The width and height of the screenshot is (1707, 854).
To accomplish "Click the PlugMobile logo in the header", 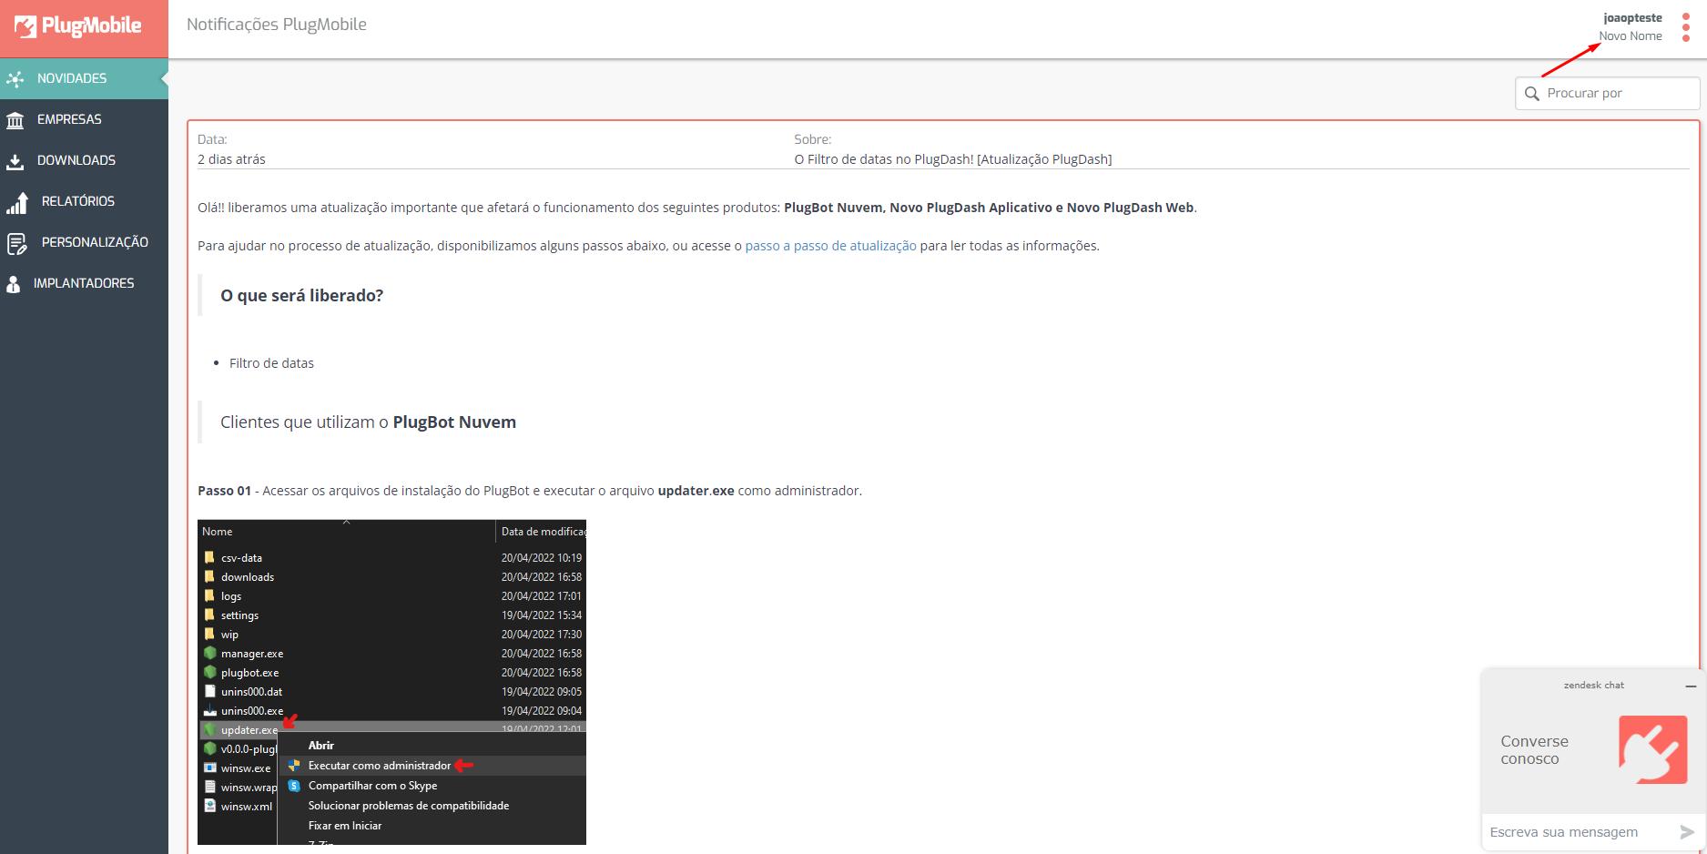I will point(78,26).
